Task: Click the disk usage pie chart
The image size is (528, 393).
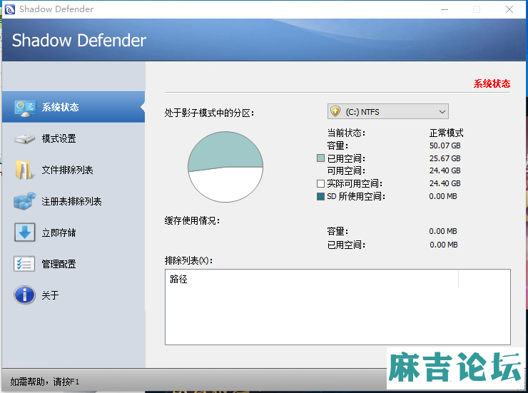Action: [x=225, y=167]
